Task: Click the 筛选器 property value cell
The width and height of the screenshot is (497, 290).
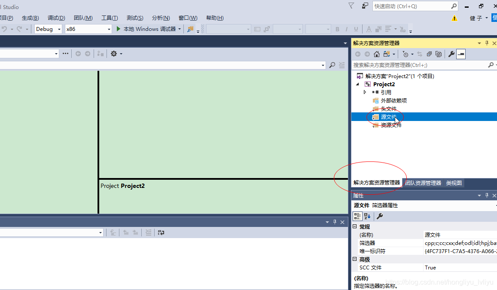Action: 460,243
